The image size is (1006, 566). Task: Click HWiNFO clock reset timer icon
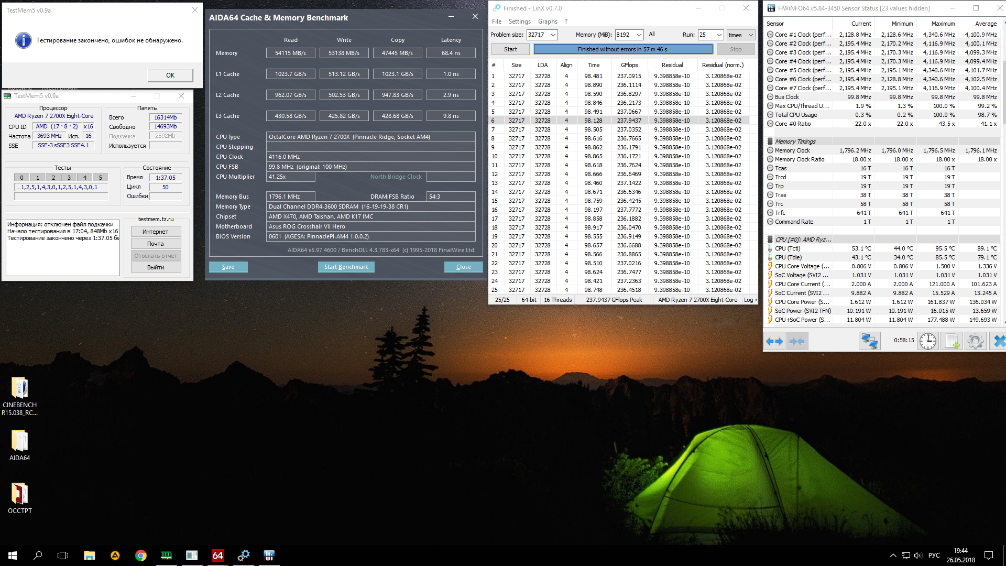coord(927,341)
